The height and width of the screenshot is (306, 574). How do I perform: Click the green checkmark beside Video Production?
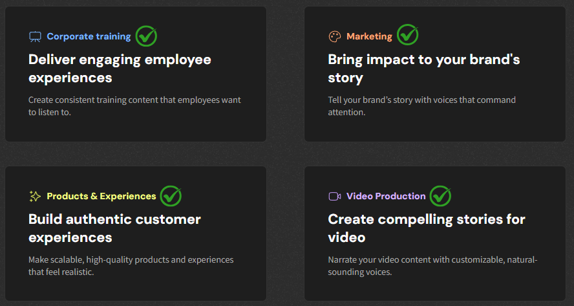(x=440, y=195)
